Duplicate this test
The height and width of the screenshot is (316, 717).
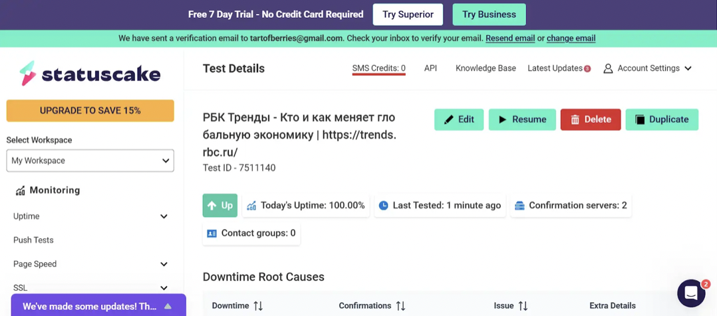pyautogui.click(x=662, y=119)
